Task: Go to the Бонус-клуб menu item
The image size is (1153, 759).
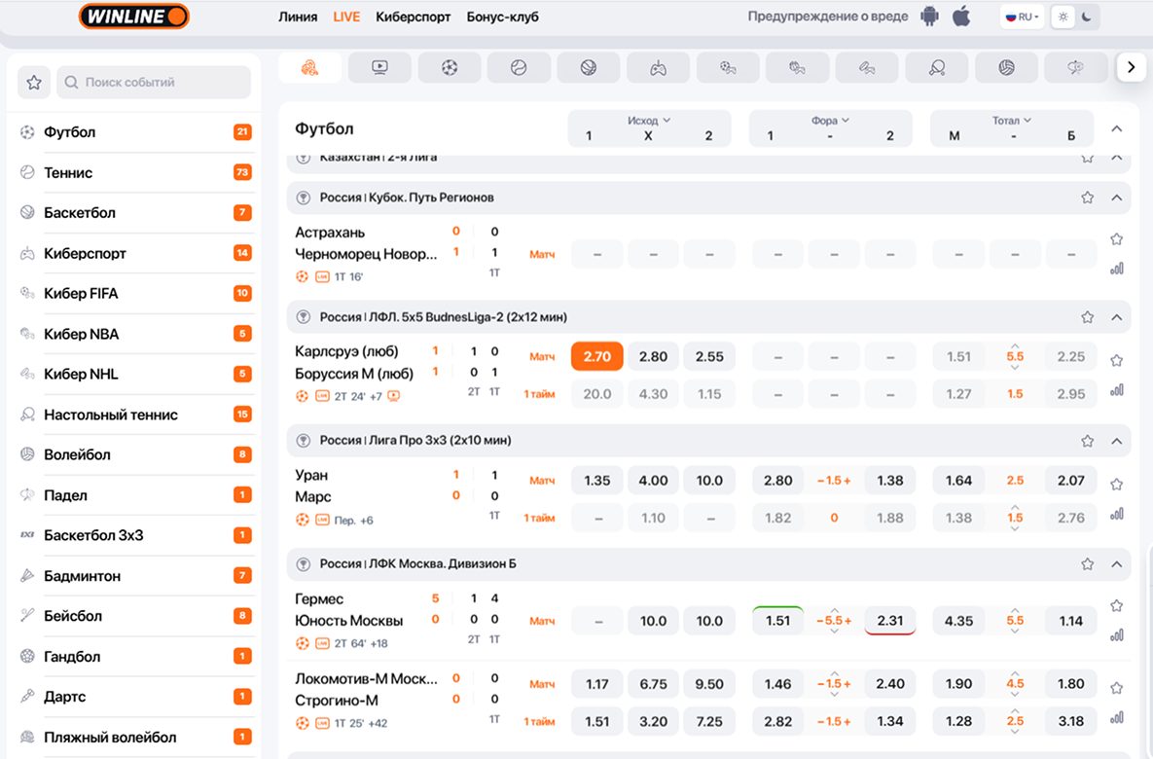Action: pyautogui.click(x=502, y=17)
